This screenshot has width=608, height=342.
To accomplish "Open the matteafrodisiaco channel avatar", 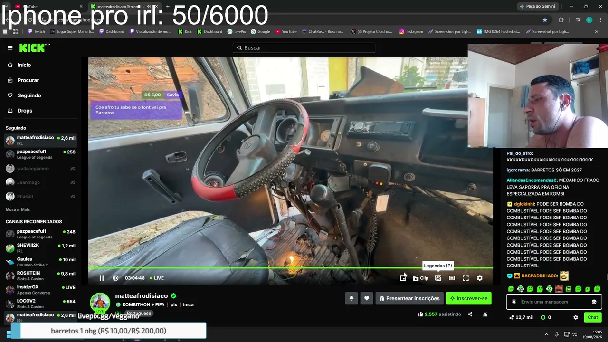I will (x=100, y=303).
